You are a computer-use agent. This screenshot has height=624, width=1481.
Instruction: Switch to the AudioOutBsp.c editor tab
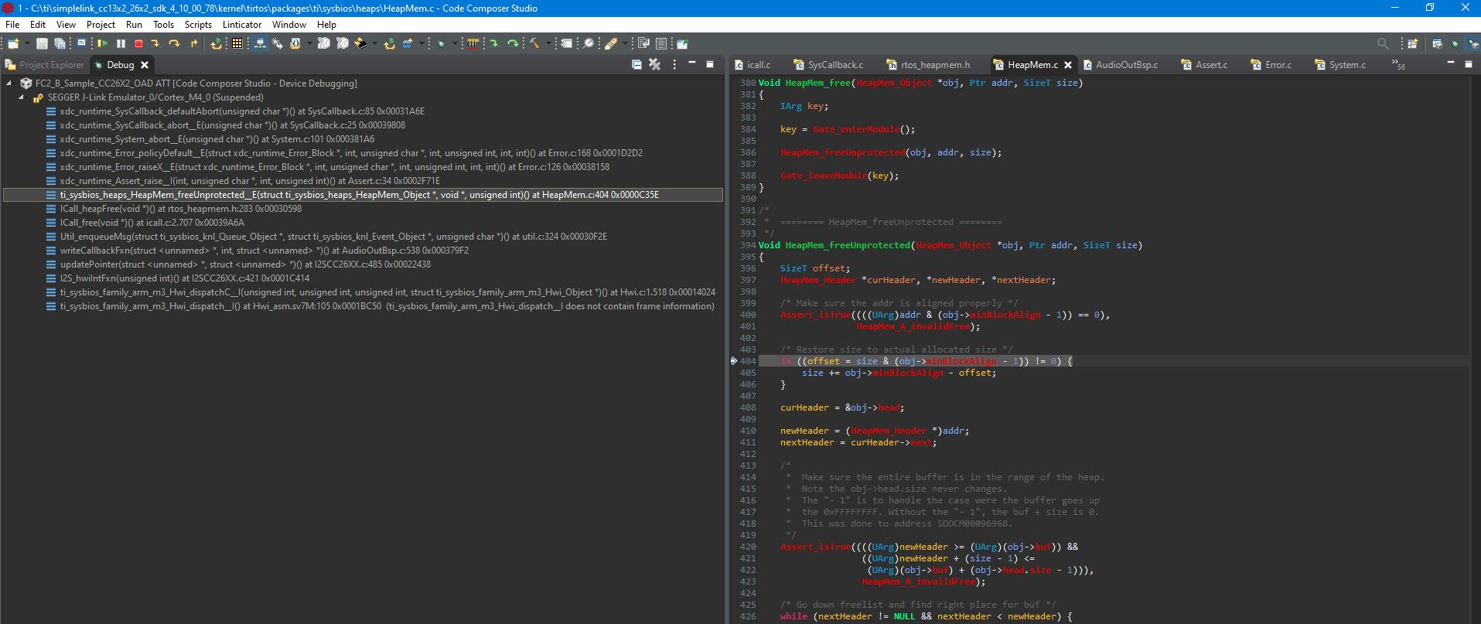[x=1126, y=65]
